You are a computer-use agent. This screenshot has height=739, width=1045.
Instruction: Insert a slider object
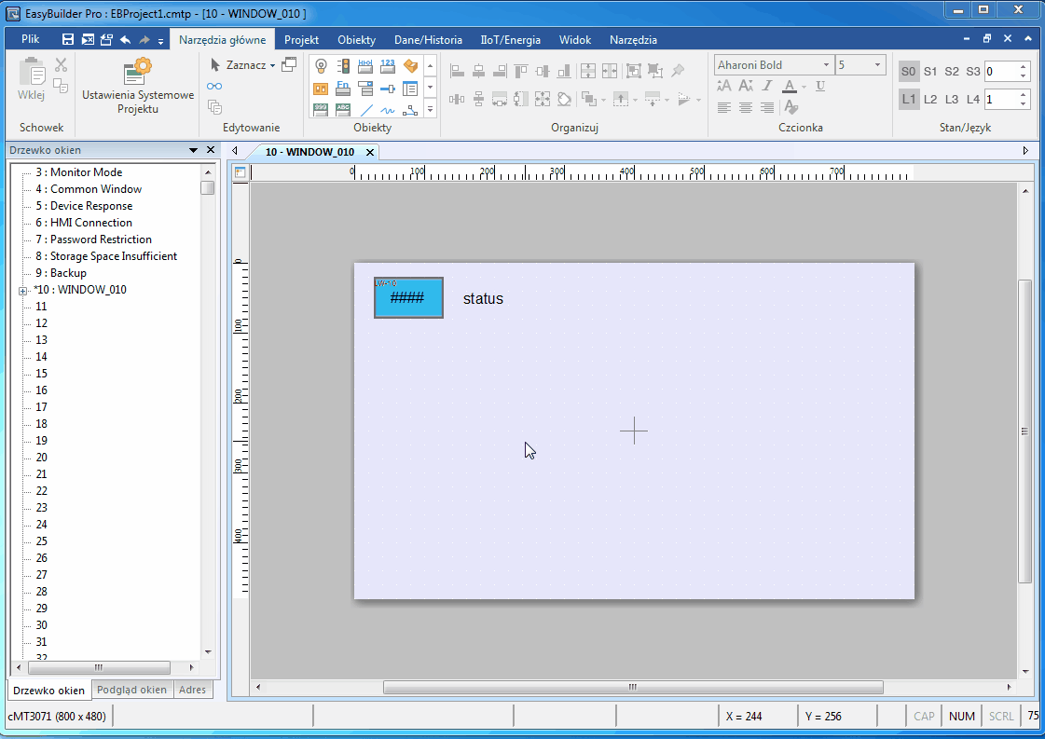pyautogui.click(x=388, y=88)
